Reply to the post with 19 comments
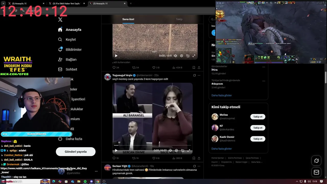Screen dimensions: 327x184 tap(116, 158)
